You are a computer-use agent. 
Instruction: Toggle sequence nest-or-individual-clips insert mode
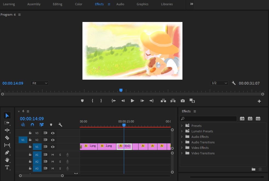coord(23,125)
